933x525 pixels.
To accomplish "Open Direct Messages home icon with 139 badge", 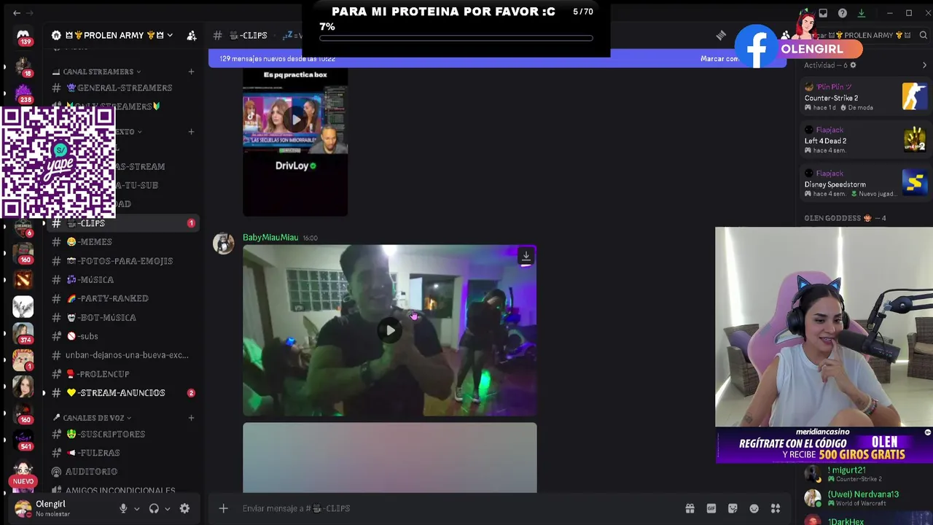I will pos(23,36).
